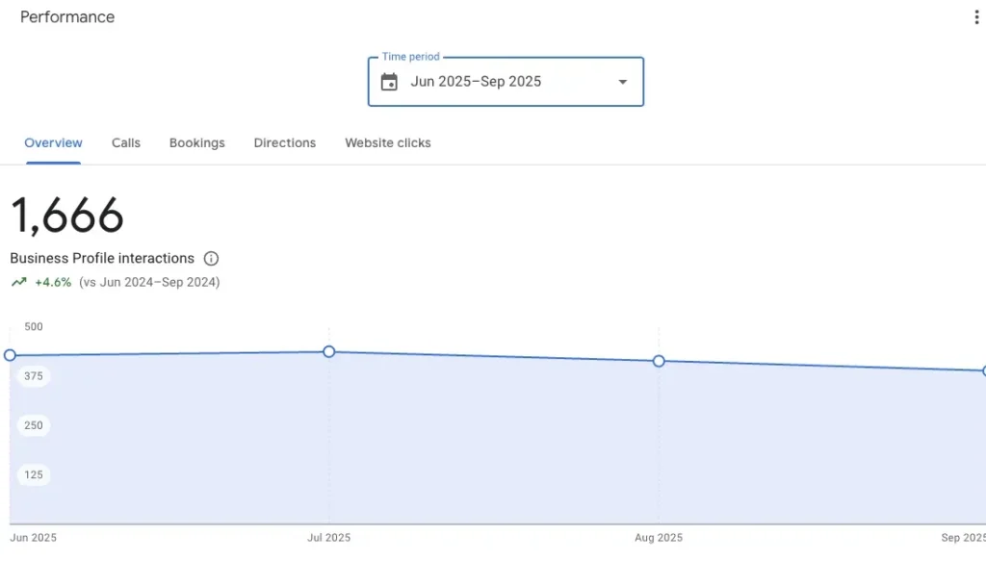Select the Aug 2025 data point on line

click(659, 361)
